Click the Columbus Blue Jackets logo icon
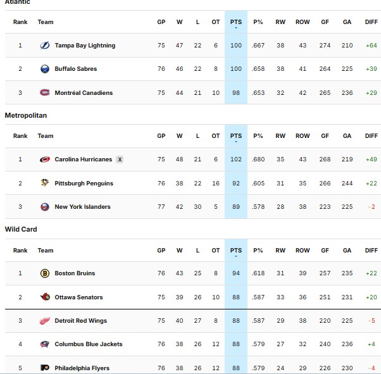This screenshot has width=381, height=374. tap(45, 344)
